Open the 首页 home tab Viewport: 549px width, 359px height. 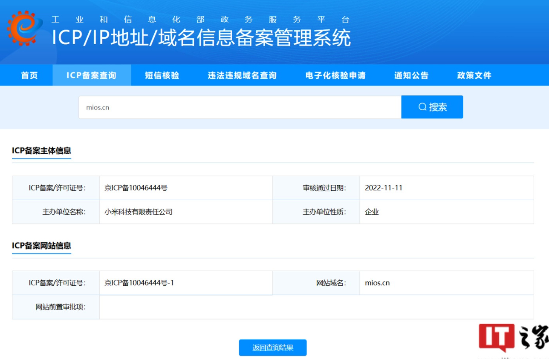tap(29, 75)
